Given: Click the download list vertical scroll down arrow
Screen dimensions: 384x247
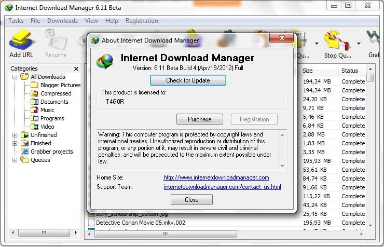Looking at the screenshot, I should (371, 225).
